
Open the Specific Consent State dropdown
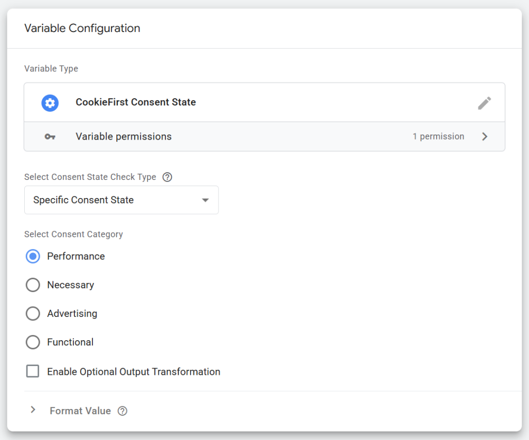(x=121, y=200)
